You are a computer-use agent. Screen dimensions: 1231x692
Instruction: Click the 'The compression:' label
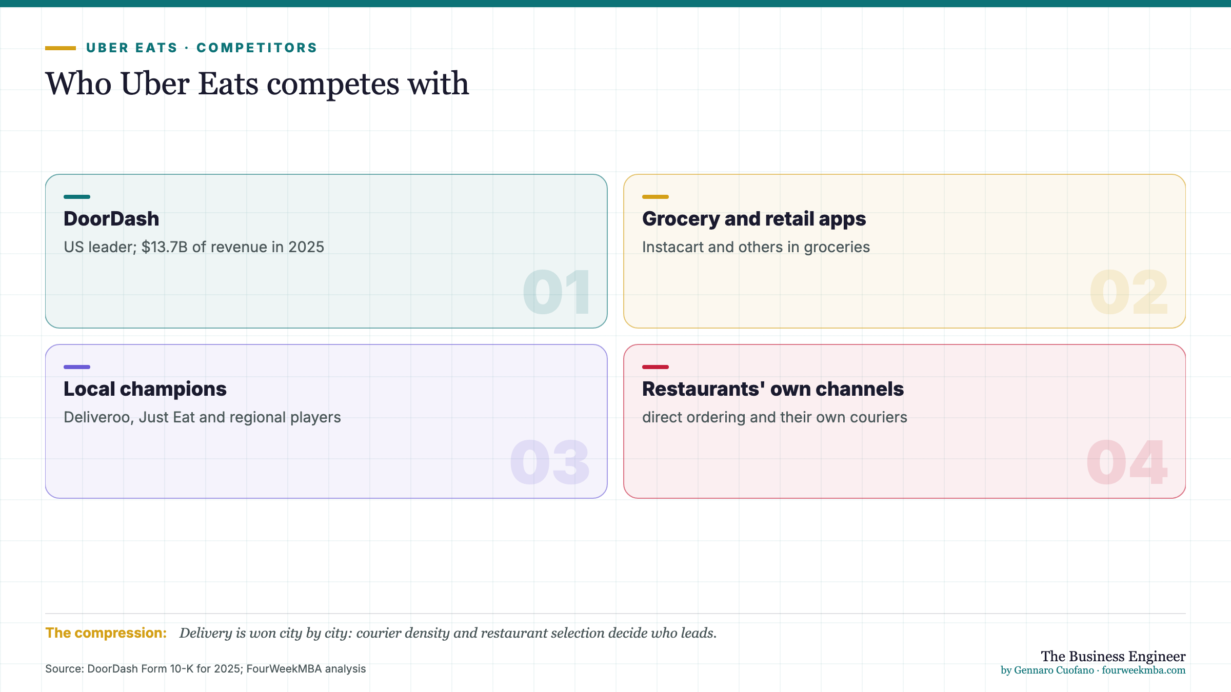pos(106,633)
